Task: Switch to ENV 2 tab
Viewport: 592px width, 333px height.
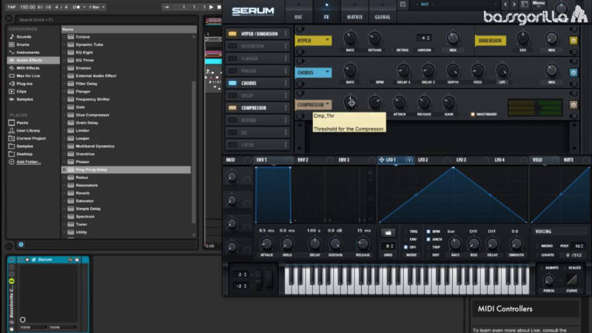Action: click(x=303, y=160)
